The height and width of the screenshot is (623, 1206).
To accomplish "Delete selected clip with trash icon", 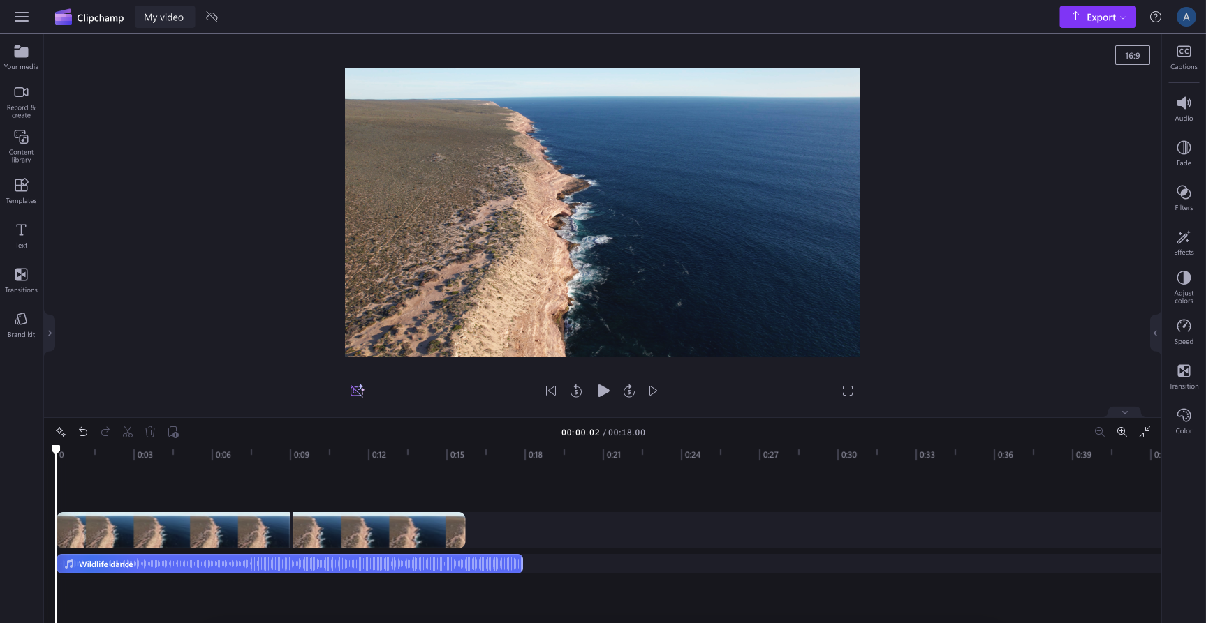I will click(150, 432).
